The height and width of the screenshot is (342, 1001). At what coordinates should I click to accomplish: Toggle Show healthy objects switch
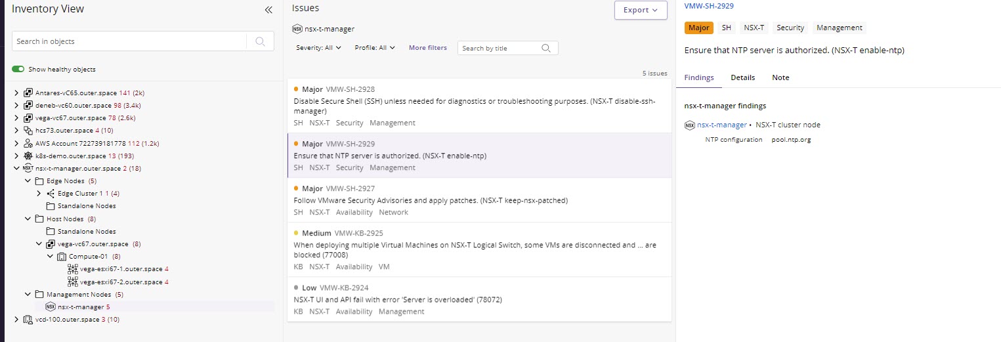click(18, 70)
